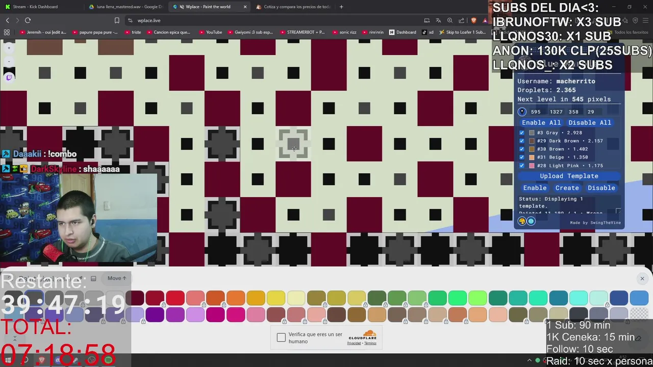
Task: Open the Cloudflare Privacidad link
Action: 354,343
